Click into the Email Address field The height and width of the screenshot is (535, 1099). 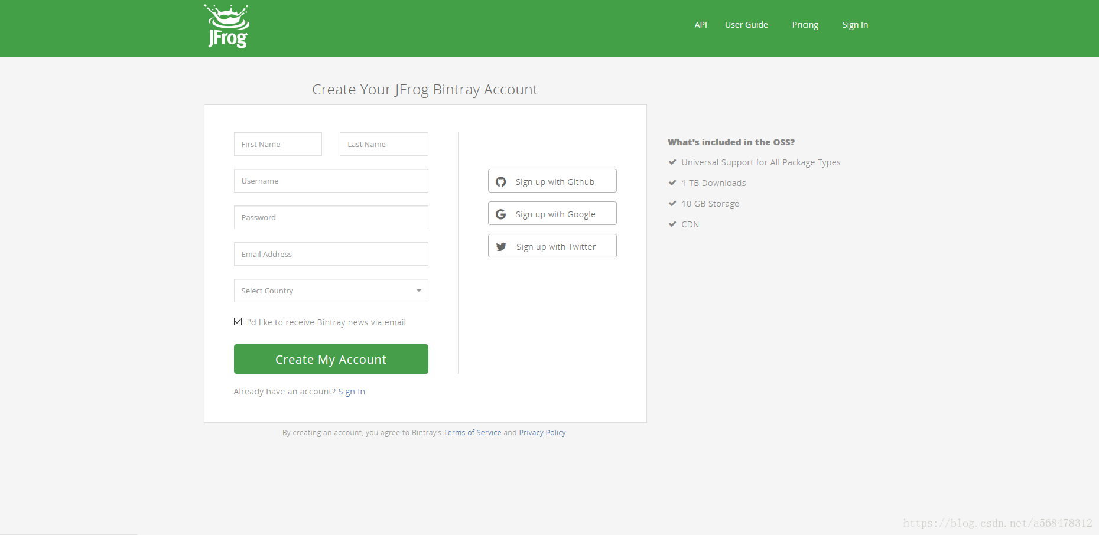click(331, 254)
